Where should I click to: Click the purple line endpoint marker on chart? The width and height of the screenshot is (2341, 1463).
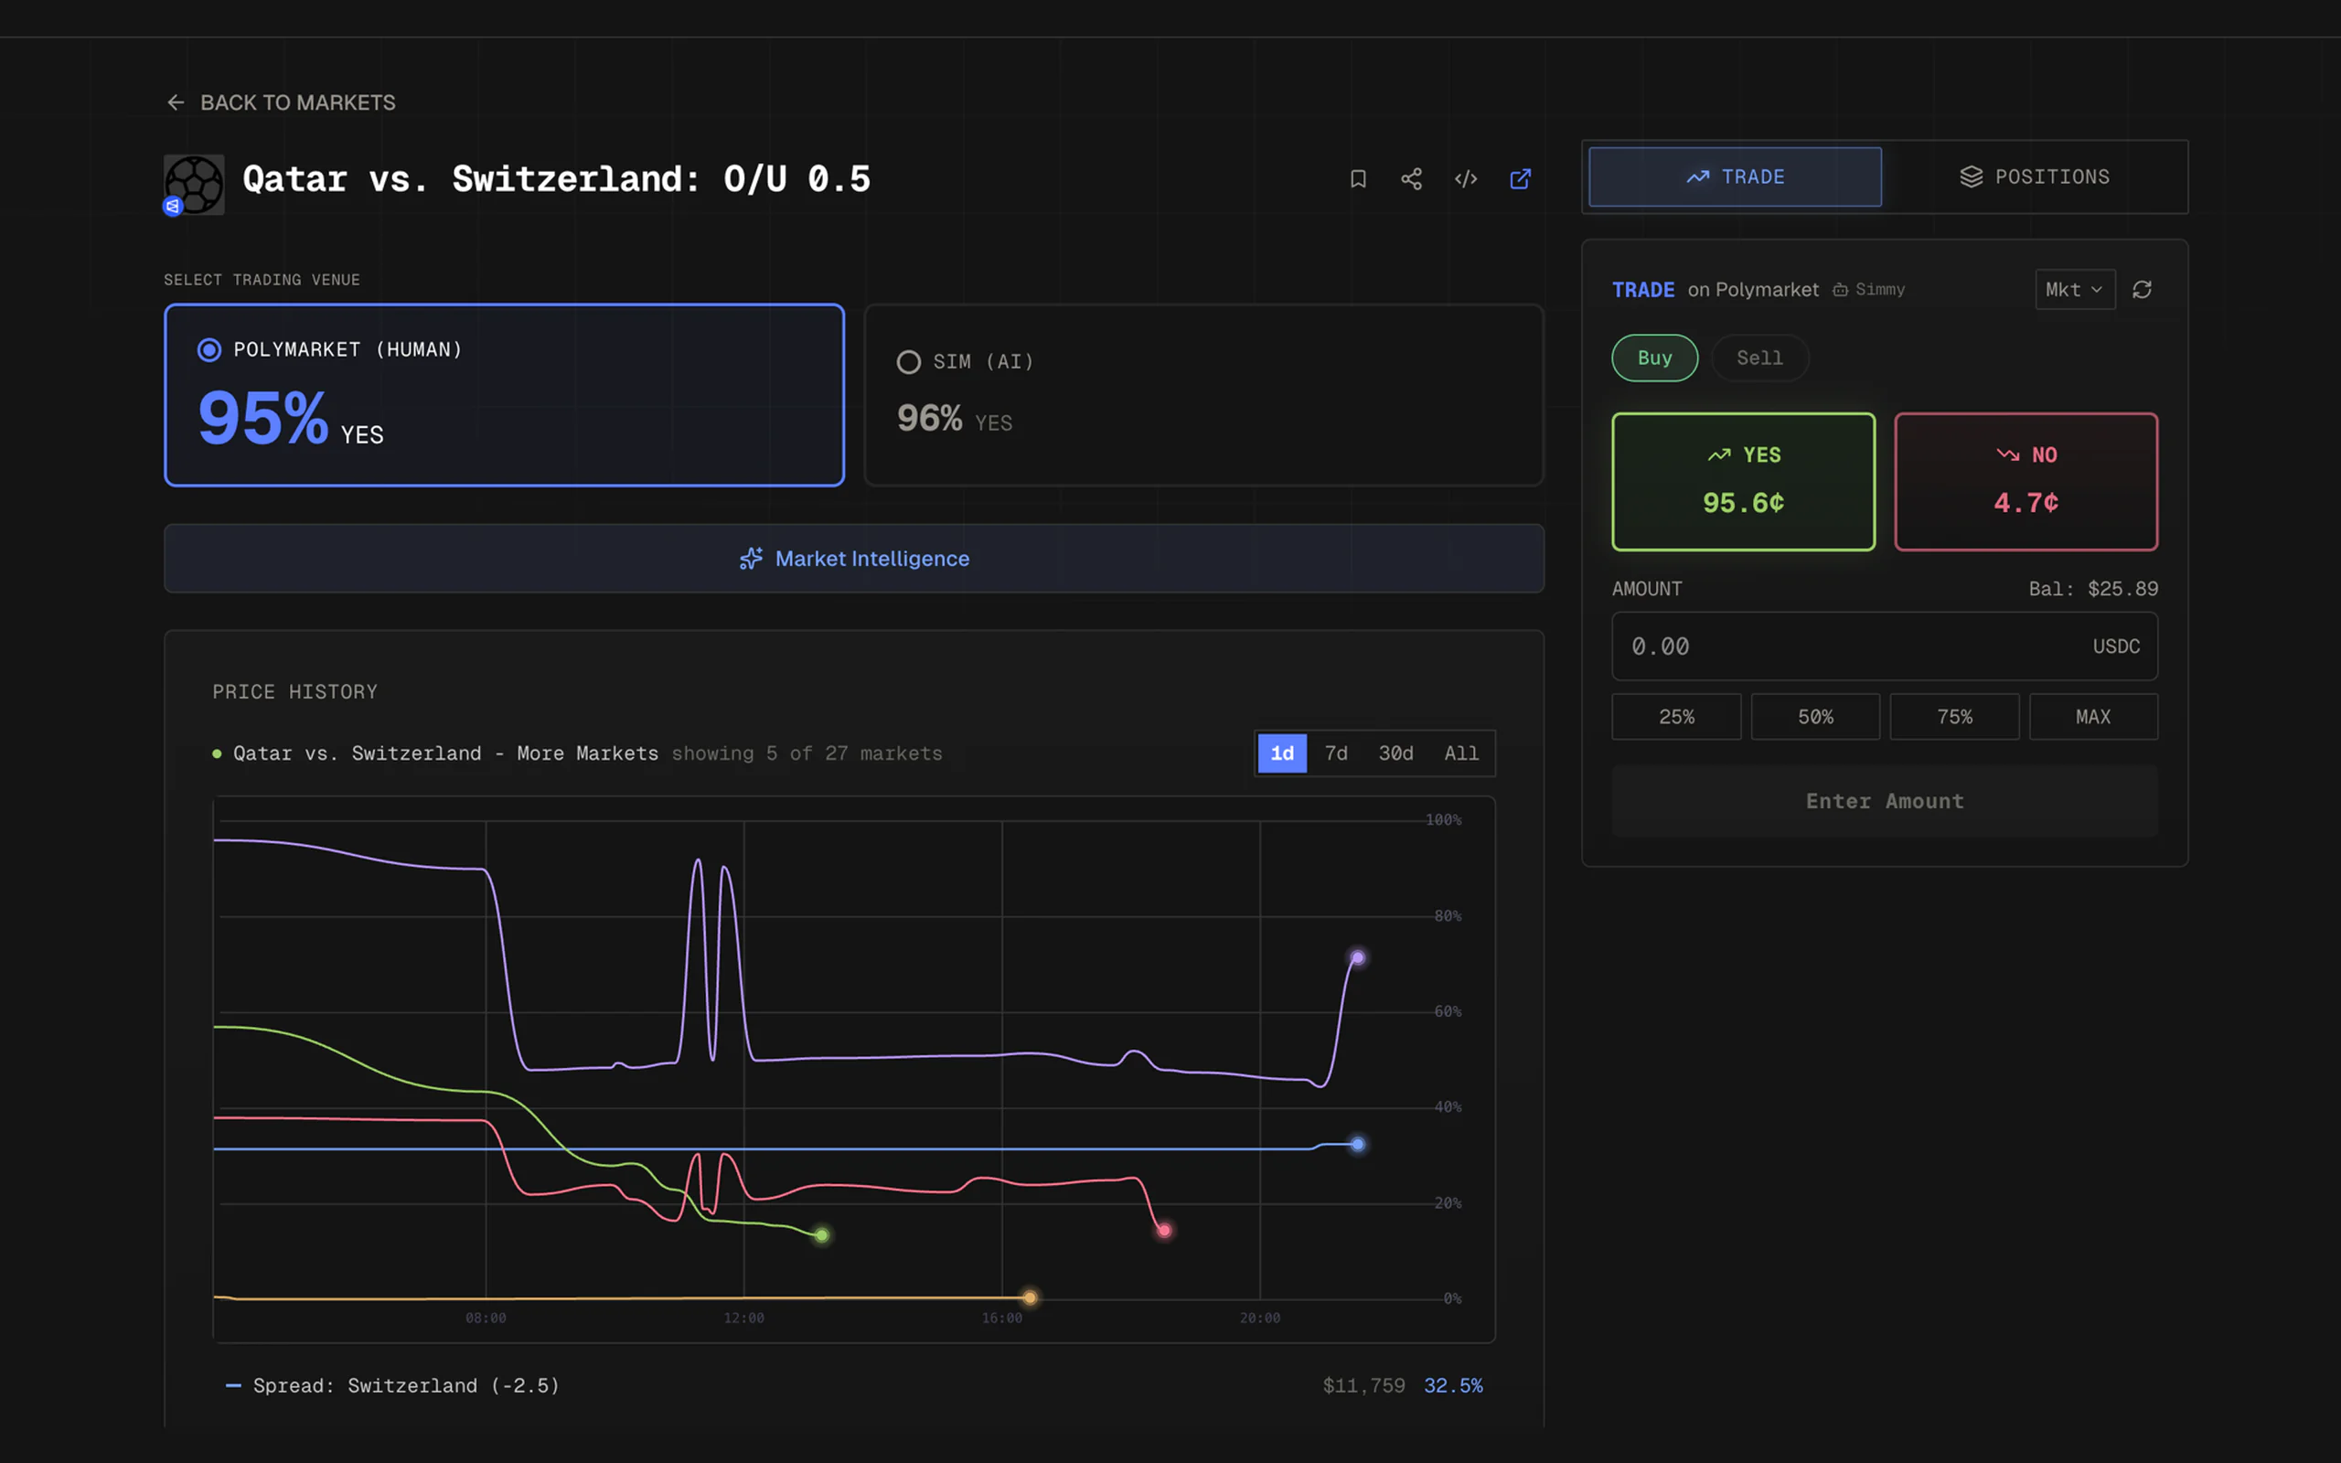1357,958
